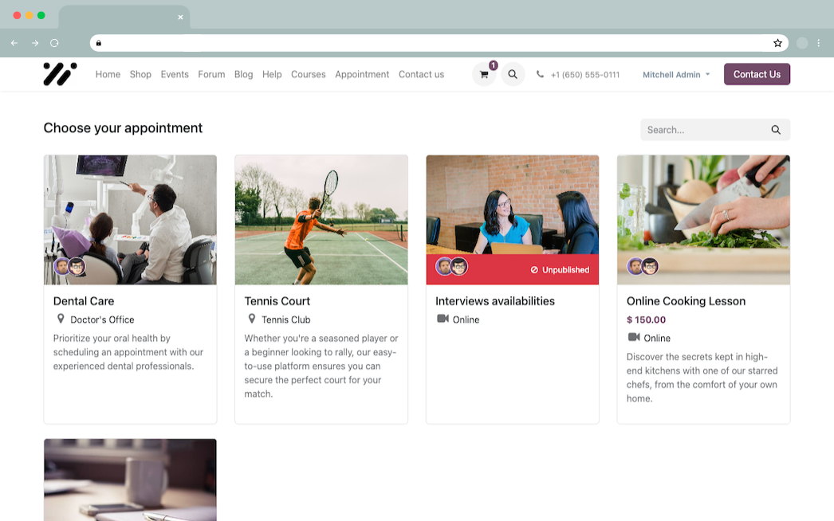Click the phone number +1 (650) 555-0111
This screenshot has height=521, width=834.
coord(584,75)
